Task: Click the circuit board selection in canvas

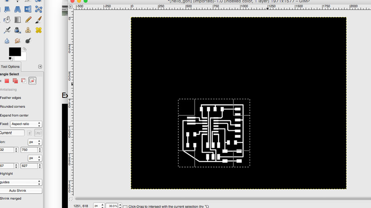Action: click(214, 133)
